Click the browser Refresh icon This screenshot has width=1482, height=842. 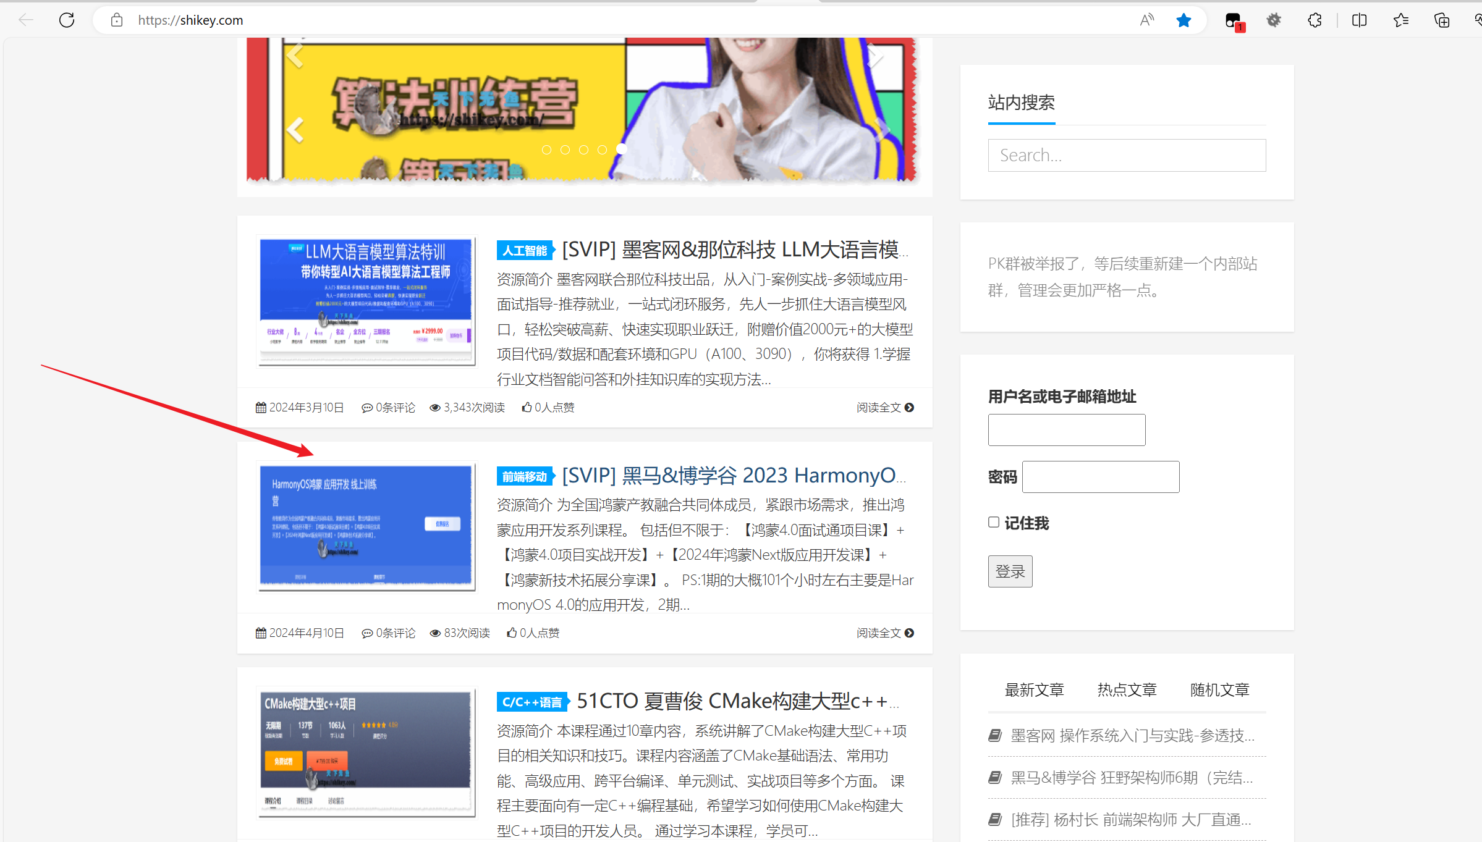[67, 19]
